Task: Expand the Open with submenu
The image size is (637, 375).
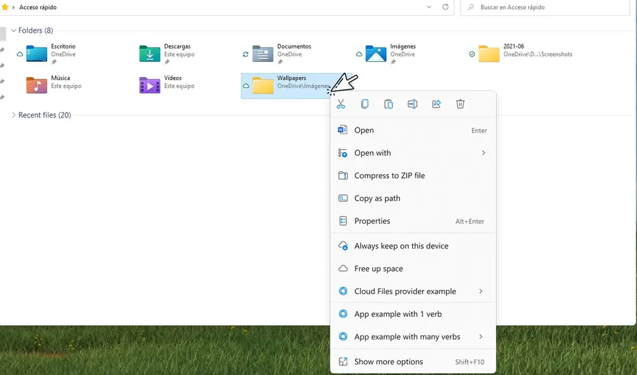Action: pyautogui.click(x=372, y=153)
